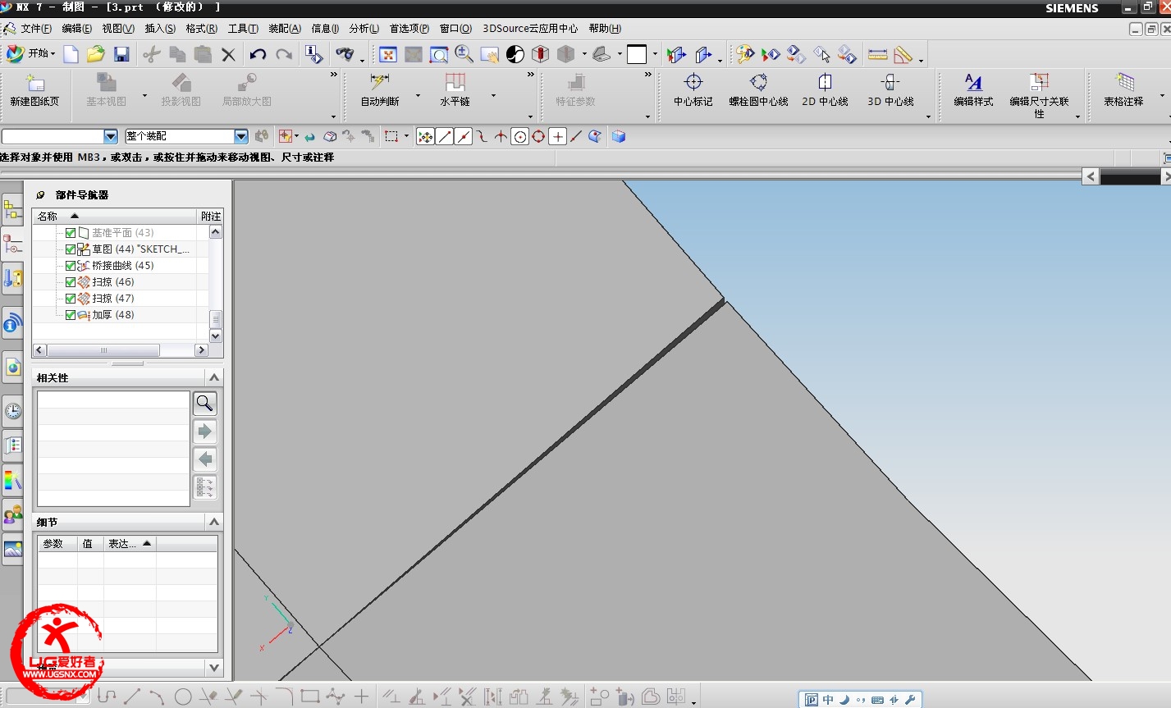The image size is (1171, 708).
Task: Click Bolt Circle Centerline (螺栓圆中心线)
Action: pyautogui.click(x=758, y=90)
